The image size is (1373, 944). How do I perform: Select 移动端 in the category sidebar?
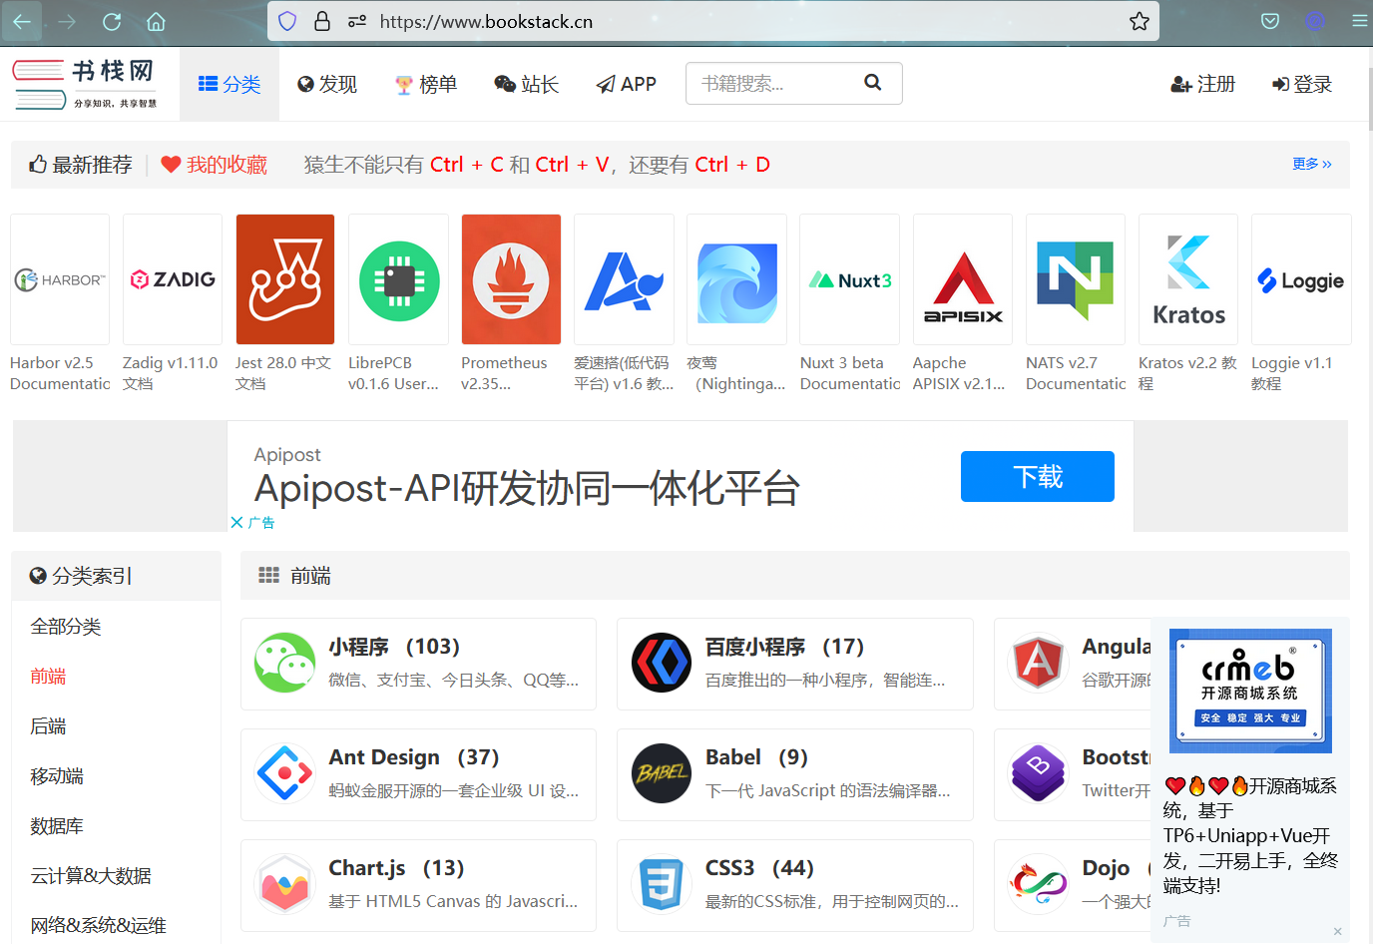pyautogui.click(x=57, y=776)
